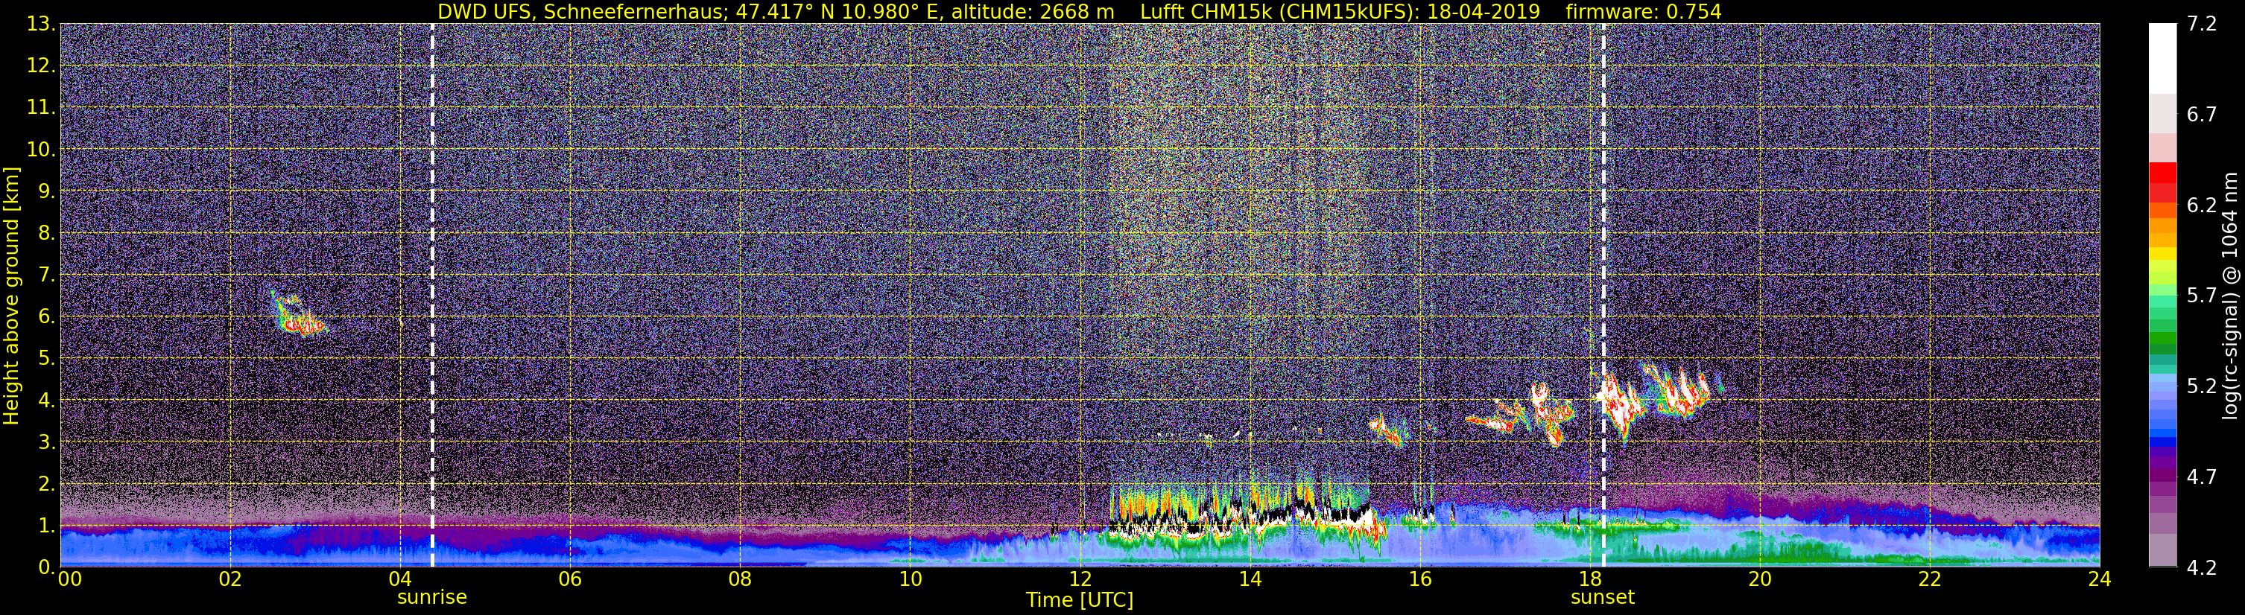Click the 00 tick label on the time axis
This screenshot has width=2245, height=615.
click(70, 580)
